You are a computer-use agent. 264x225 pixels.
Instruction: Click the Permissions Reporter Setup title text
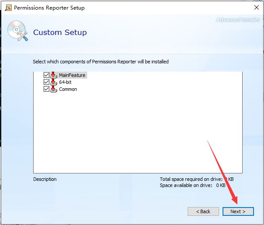49,8
